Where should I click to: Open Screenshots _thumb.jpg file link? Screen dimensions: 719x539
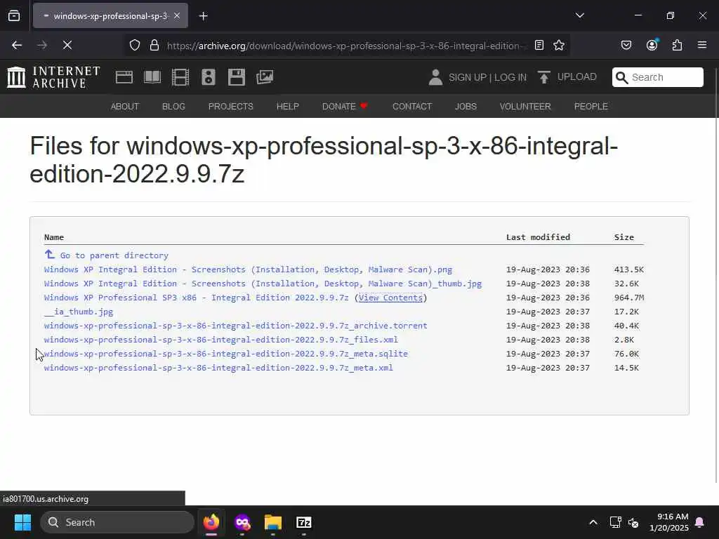263,284
